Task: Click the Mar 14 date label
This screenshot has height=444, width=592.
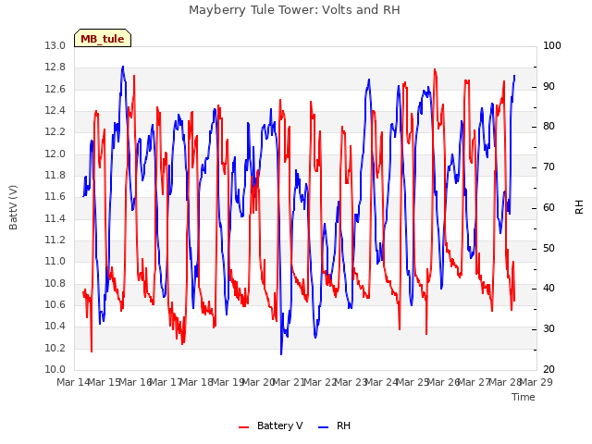Action: pyautogui.click(x=73, y=382)
